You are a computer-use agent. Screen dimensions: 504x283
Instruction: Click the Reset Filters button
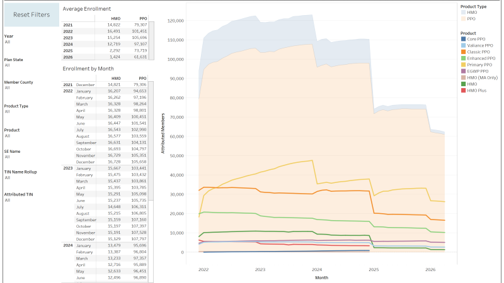pos(31,14)
